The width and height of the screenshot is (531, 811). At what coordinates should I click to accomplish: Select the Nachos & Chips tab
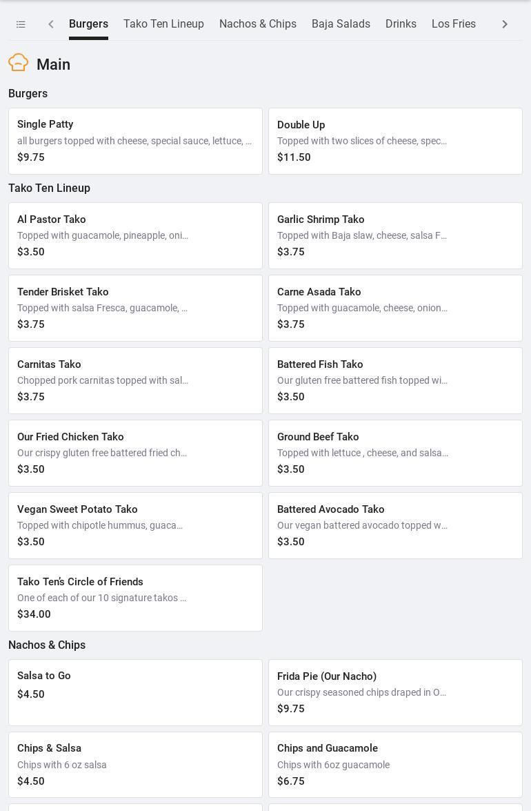(x=258, y=24)
